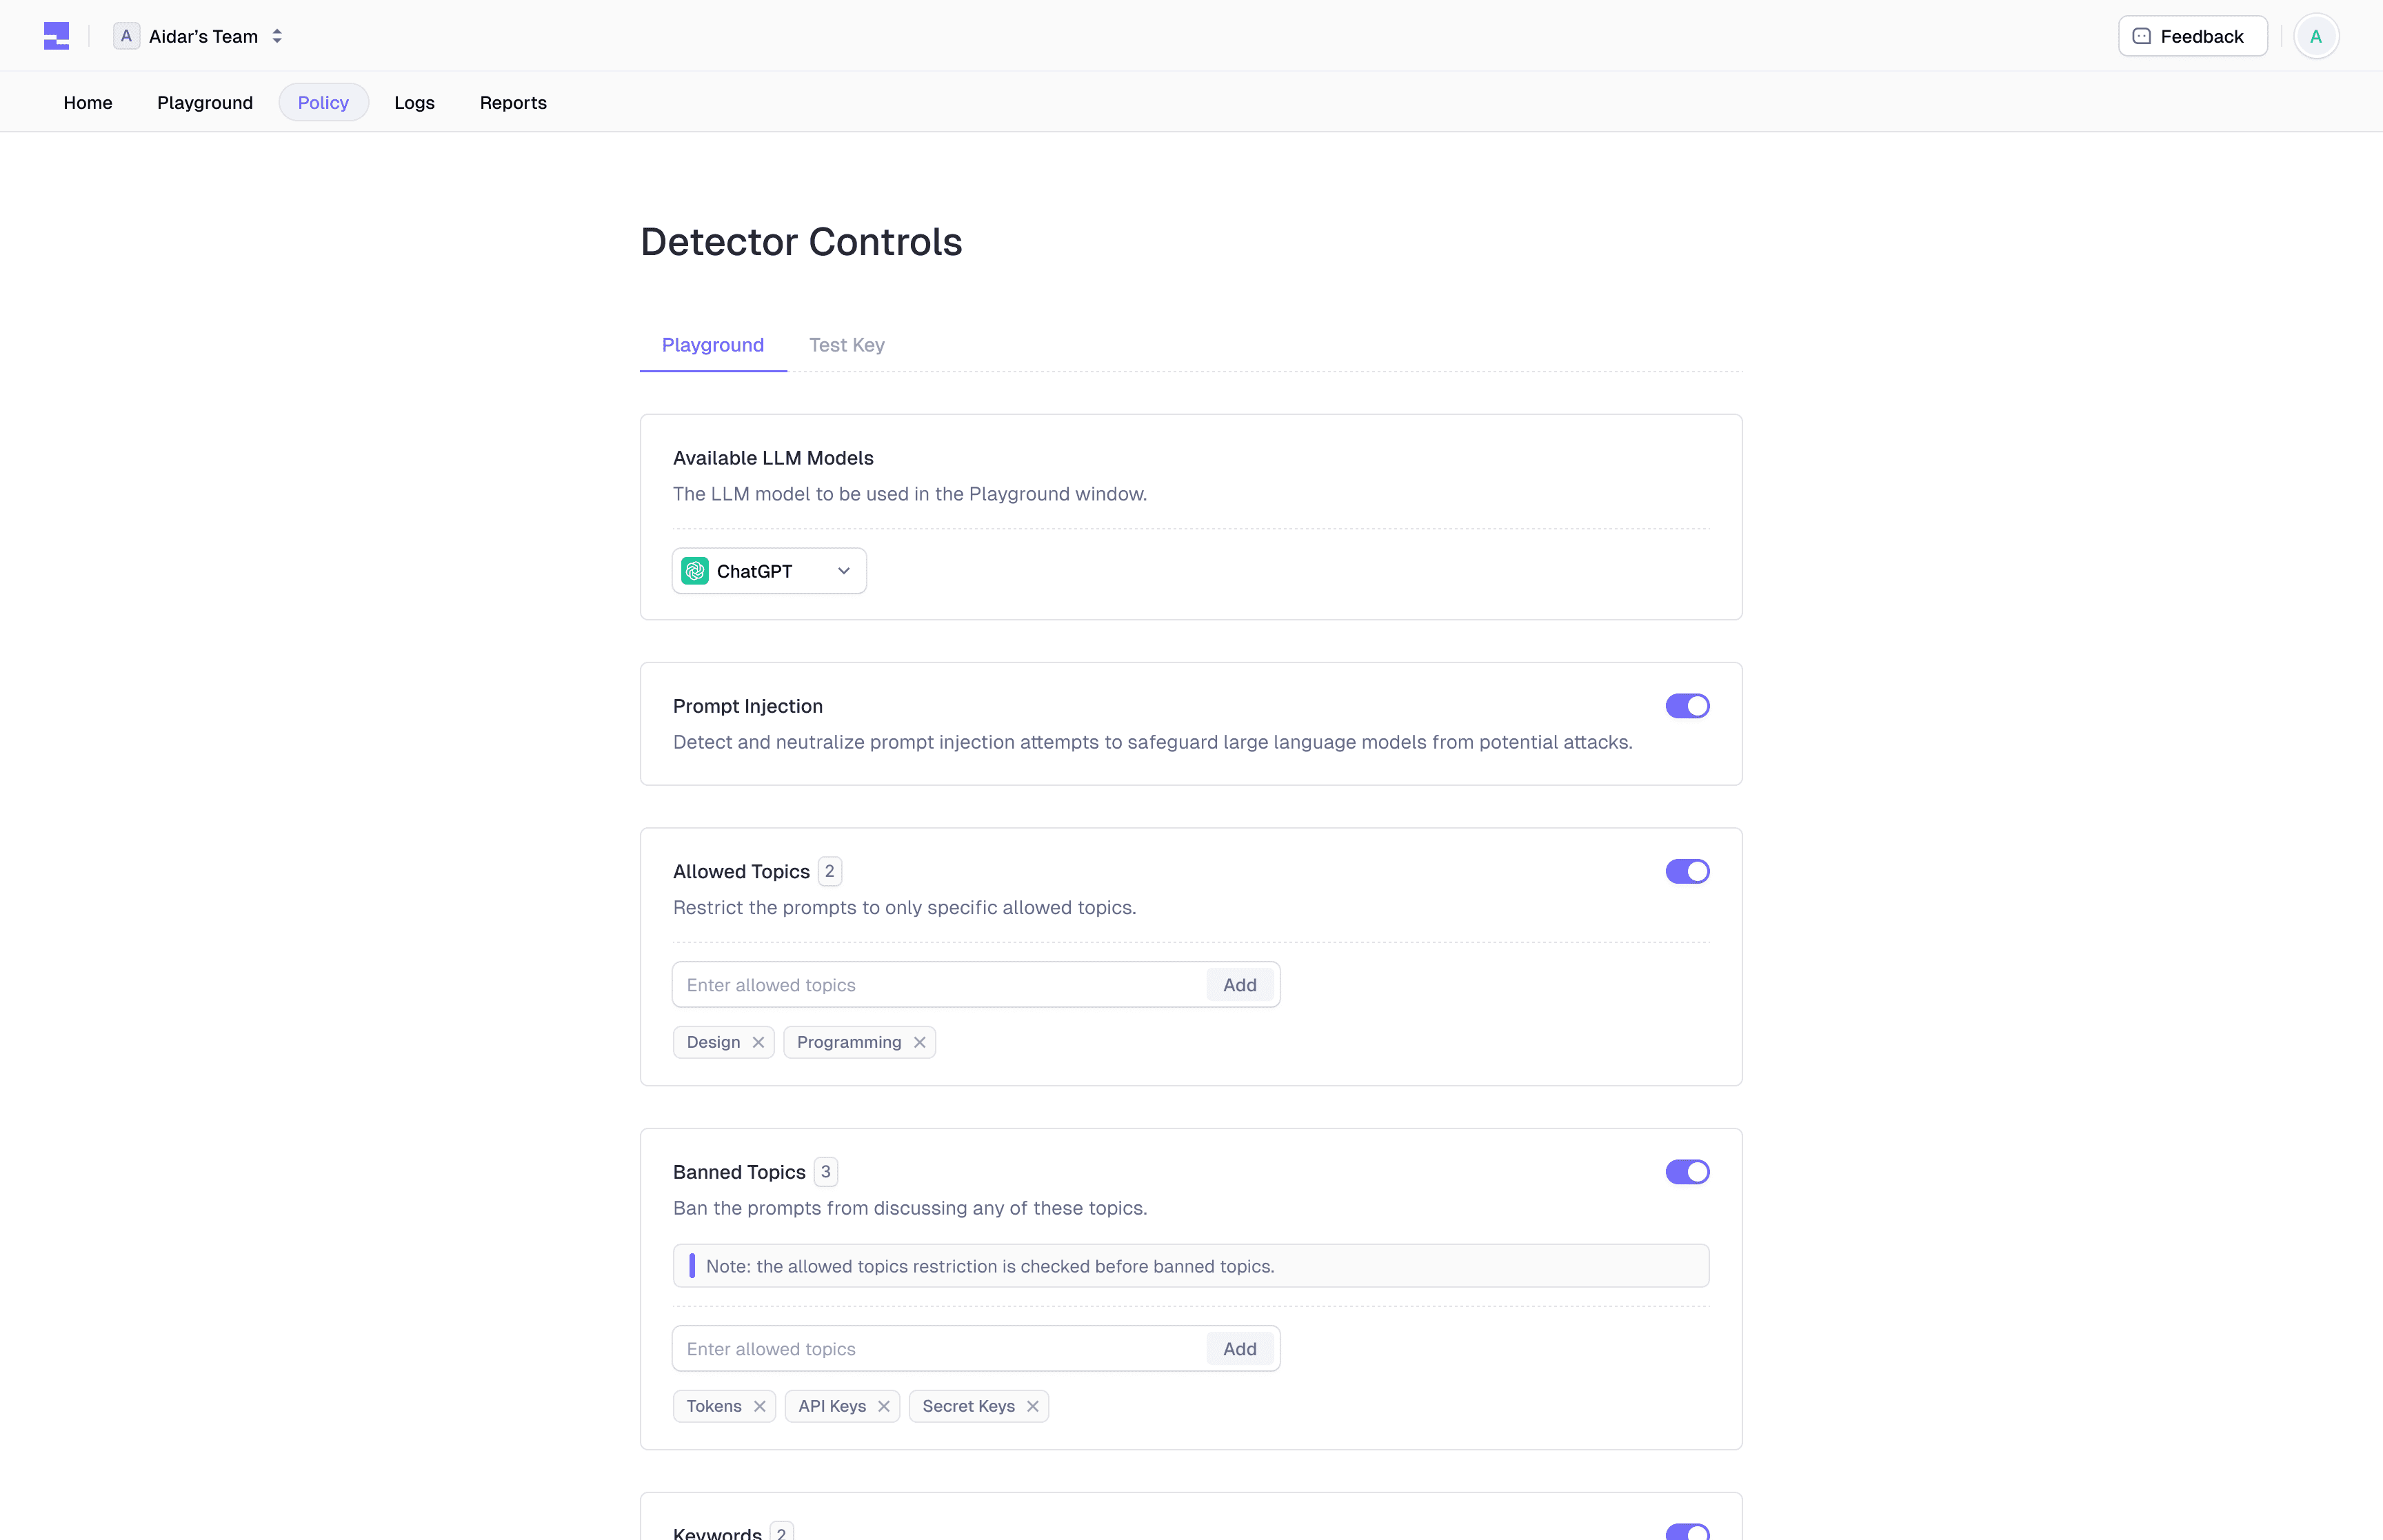Click Add in the Banned Topics section
The width and height of the screenshot is (2383, 1540).
point(1239,1348)
